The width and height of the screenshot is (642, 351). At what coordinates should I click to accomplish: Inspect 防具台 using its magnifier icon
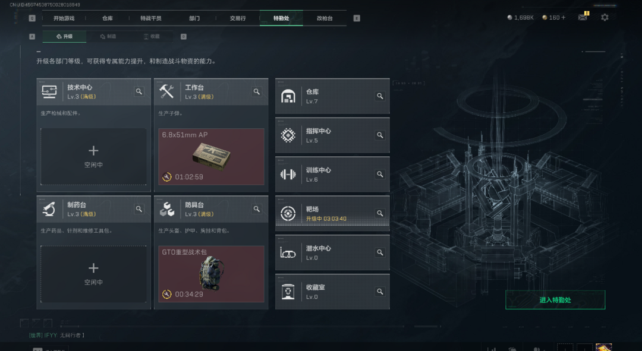[x=257, y=209]
